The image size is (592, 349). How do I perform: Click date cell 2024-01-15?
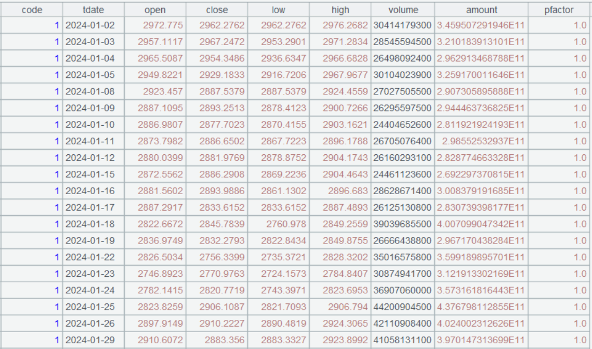[x=93, y=174]
